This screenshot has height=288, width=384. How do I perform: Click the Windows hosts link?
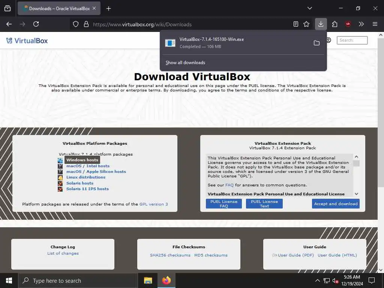[82, 160]
